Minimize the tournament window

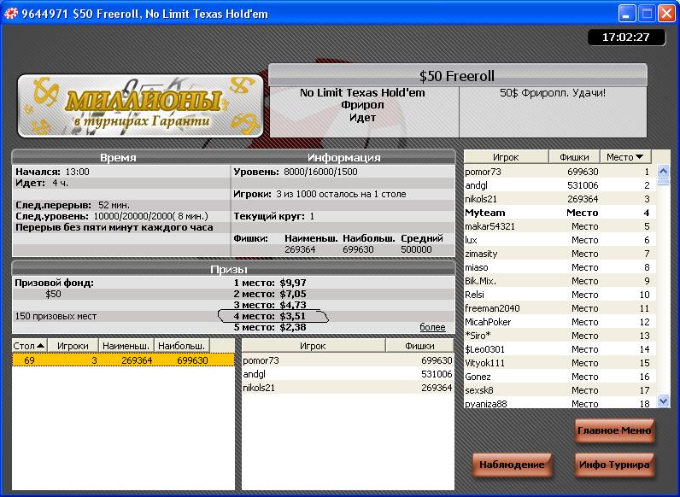627,14
